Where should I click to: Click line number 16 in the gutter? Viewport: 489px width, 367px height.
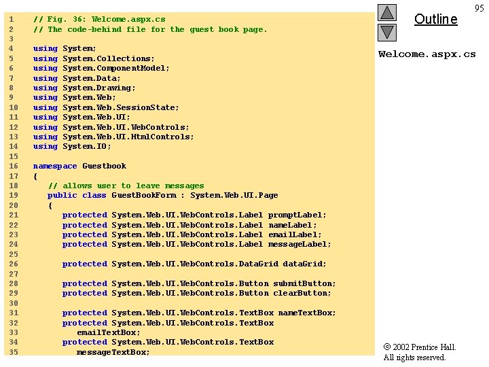click(14, 166)
